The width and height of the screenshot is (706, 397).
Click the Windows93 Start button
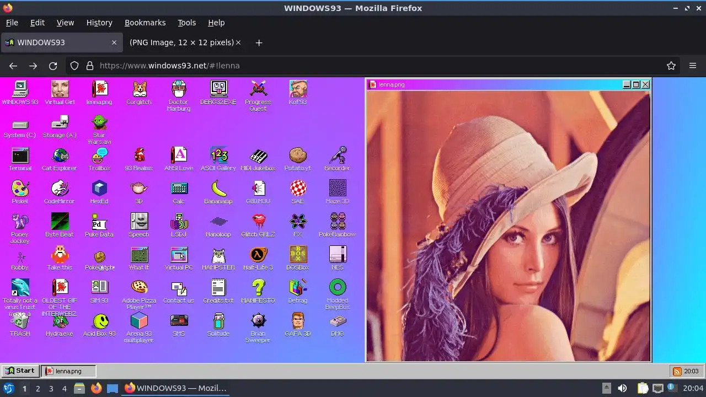click(20, 371)
